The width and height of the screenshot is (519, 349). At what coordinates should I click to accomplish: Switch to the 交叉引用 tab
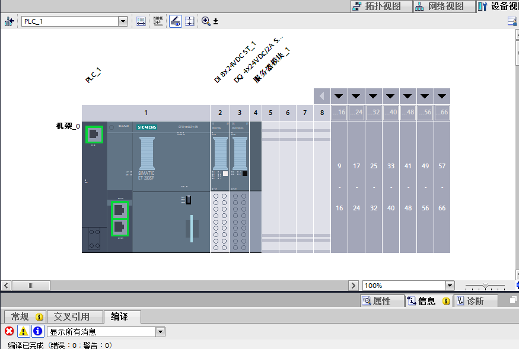[x=72, y=317]
